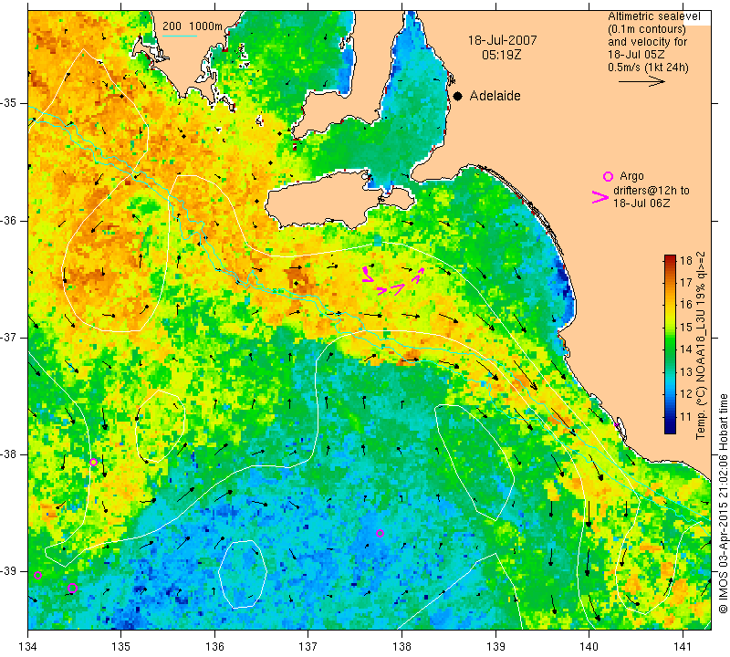730x657 pixels.
Task: Click the latitude label -35
Action: pyautogui.click(x=9, y=103)
